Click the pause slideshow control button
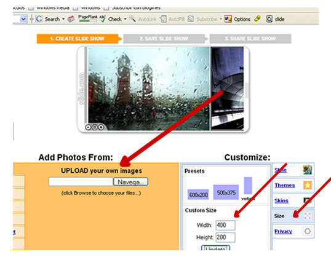The image size is (331, 257). [x=95, y=127]
